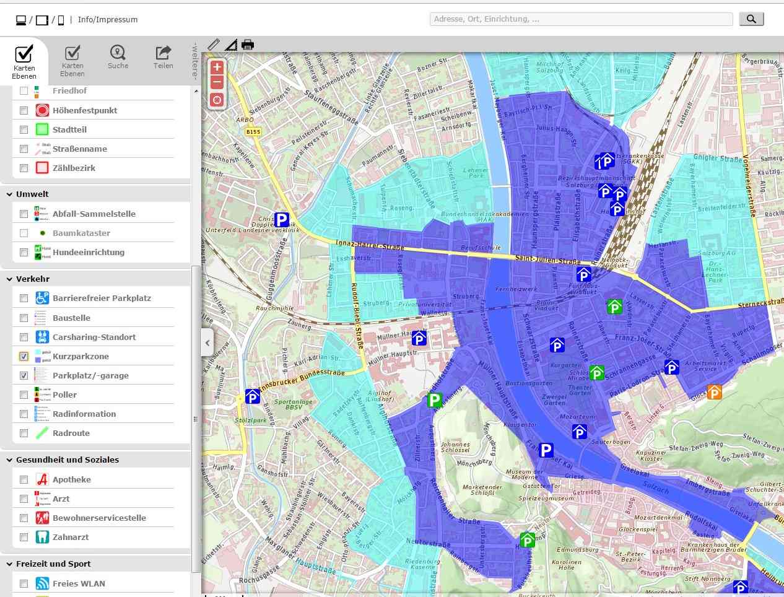Uncheck the Kurzparkzone layer checkbox
Viewport: 784px width, 597px height.
click(24, 357)
